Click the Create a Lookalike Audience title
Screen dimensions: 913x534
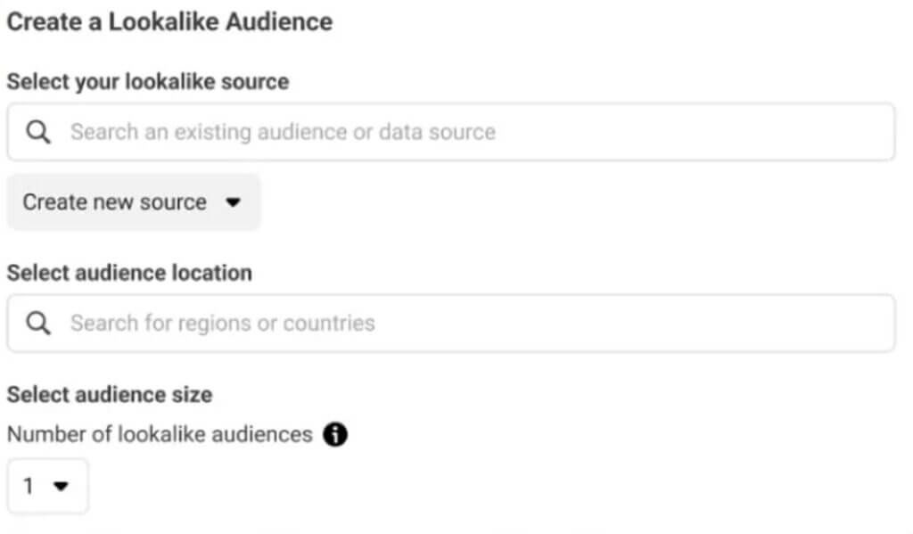[x=169, y=21]
